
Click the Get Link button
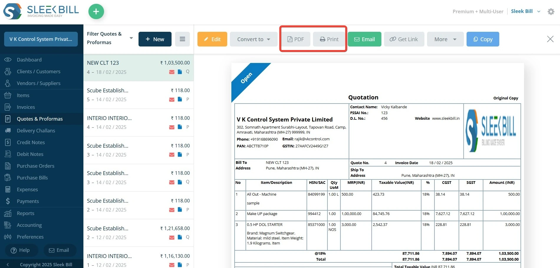pos(404,39)
